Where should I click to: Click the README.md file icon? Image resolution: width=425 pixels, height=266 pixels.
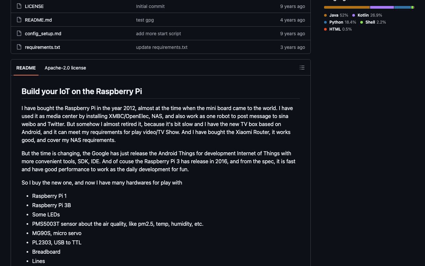[19, 20]
